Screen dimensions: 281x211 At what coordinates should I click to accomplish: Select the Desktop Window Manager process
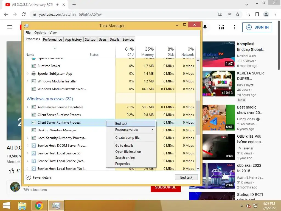(x=64, y=130)
